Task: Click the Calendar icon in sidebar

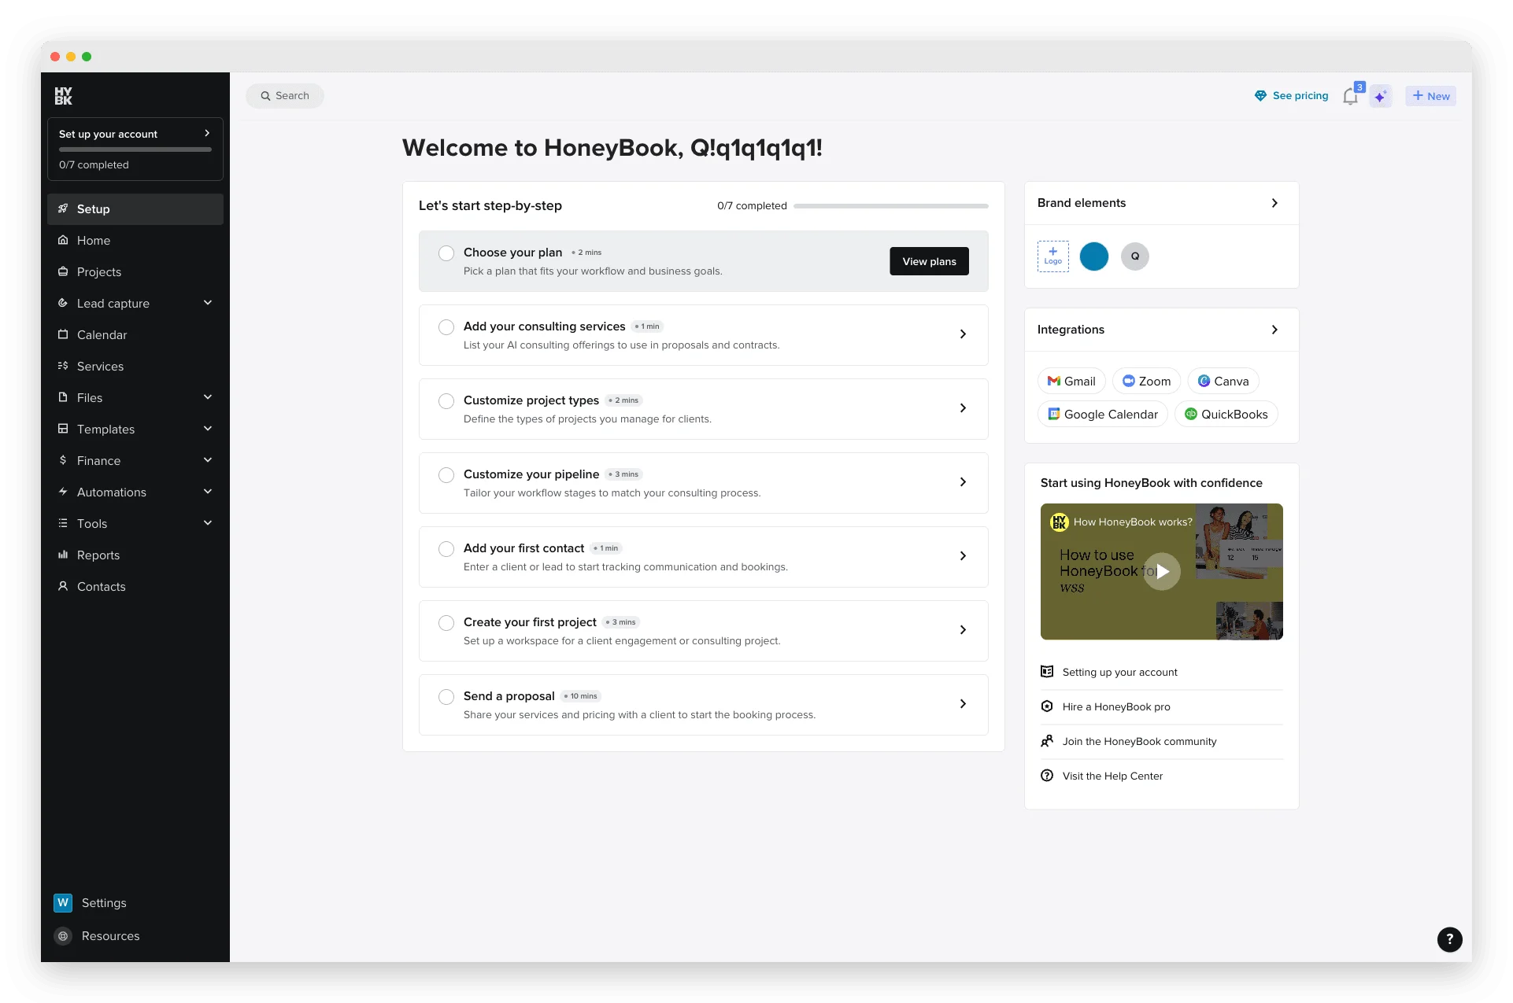Action: pyautogui.click(x=63, y=334)
